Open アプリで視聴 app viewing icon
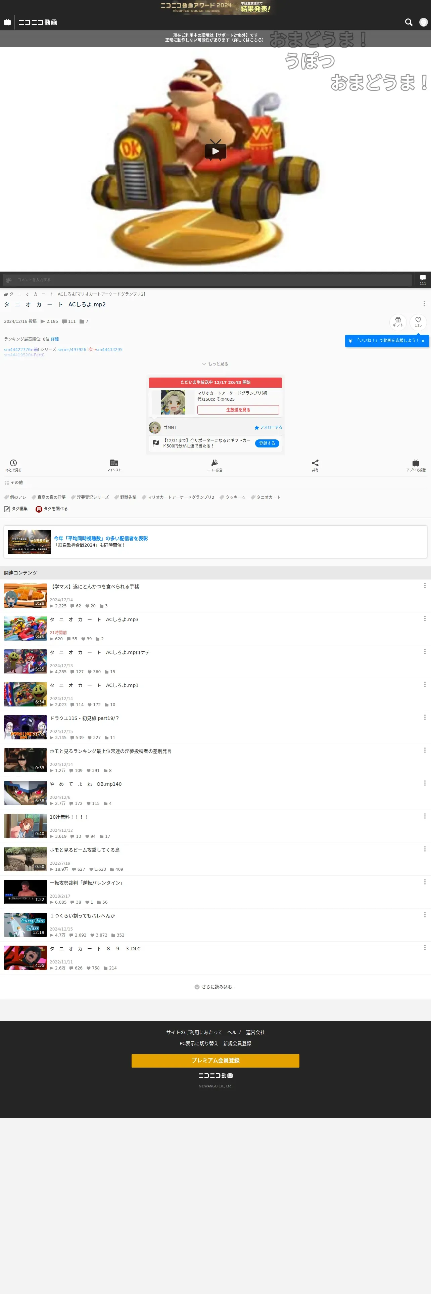 coord(416,465)
